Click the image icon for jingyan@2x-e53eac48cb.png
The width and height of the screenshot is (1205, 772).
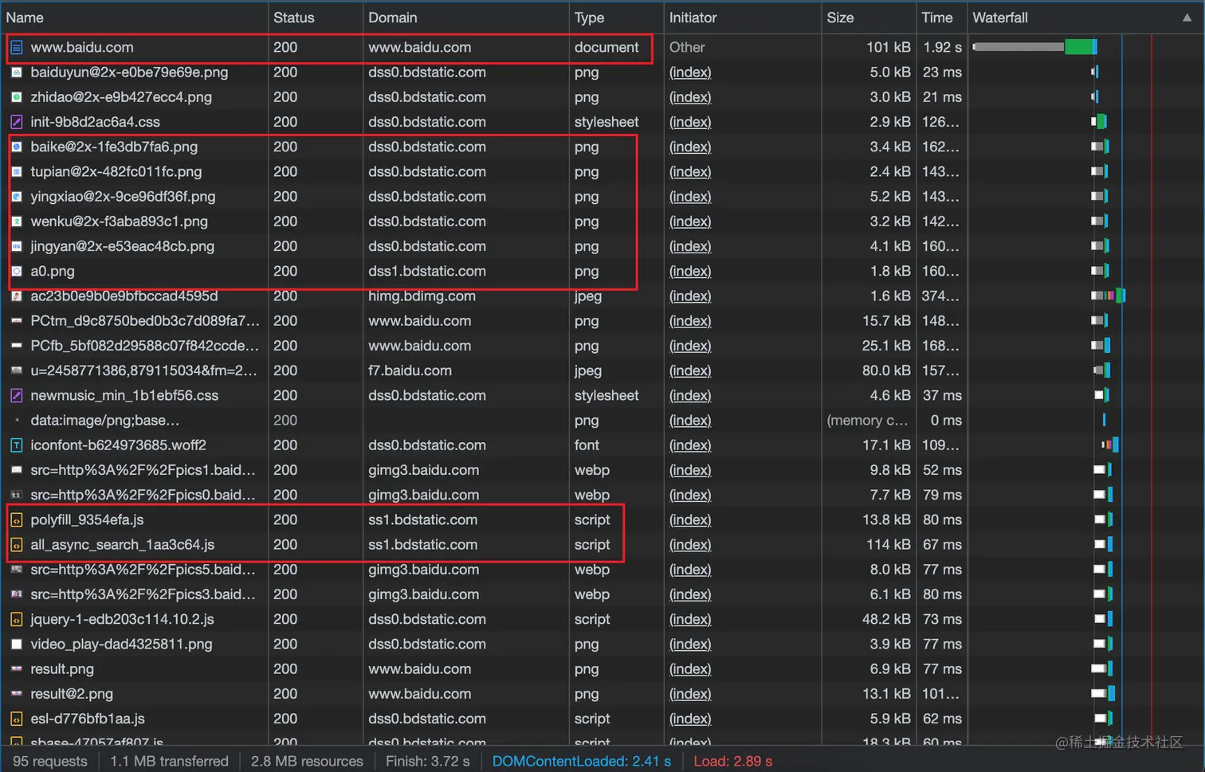point(17,246)
